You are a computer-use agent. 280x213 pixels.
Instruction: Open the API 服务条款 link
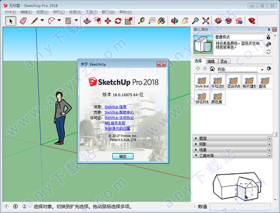coord(115,123)
